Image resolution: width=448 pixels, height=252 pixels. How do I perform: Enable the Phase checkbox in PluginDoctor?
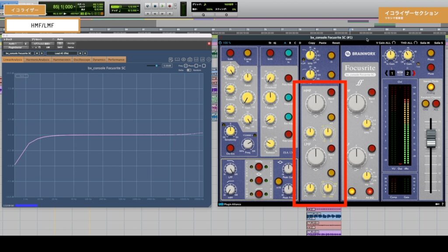pyautogui.click(x=196, y=66)
